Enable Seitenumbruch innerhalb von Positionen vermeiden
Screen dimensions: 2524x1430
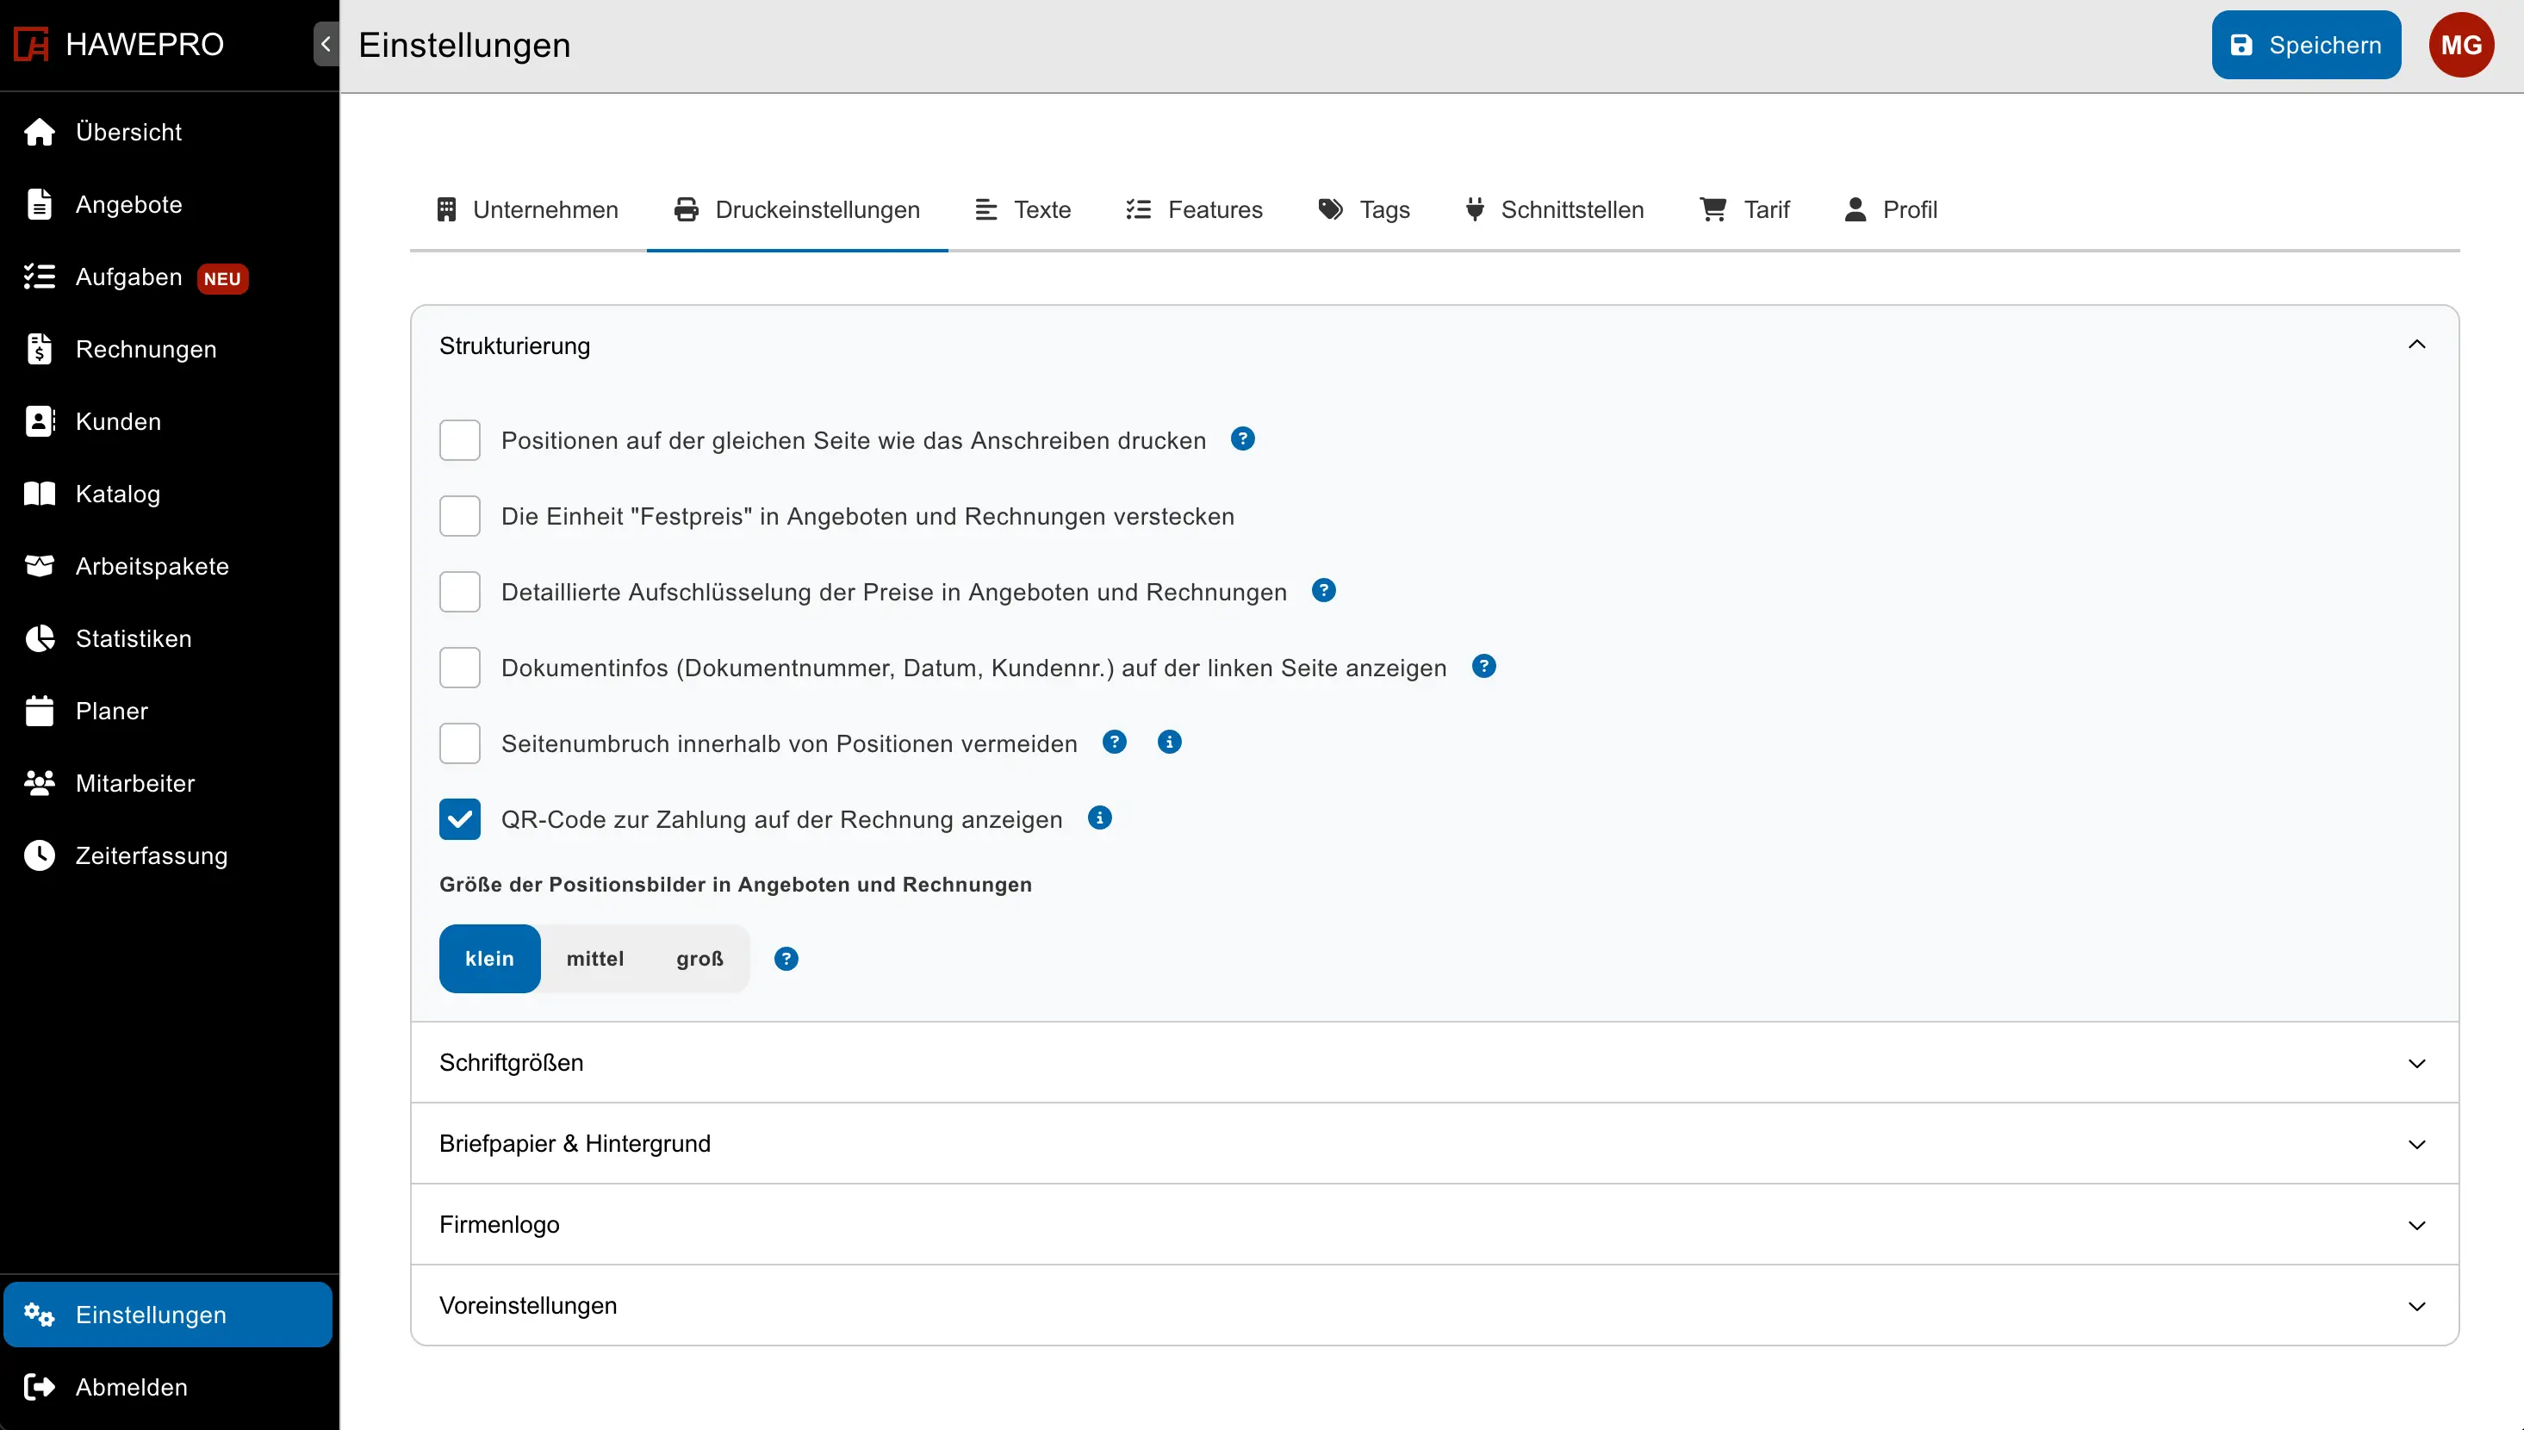tap(460, 743)
